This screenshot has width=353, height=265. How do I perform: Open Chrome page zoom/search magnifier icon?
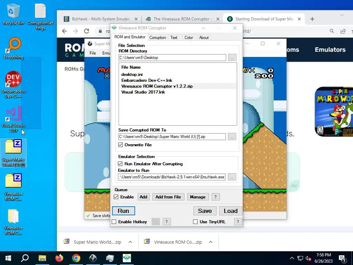332,31
